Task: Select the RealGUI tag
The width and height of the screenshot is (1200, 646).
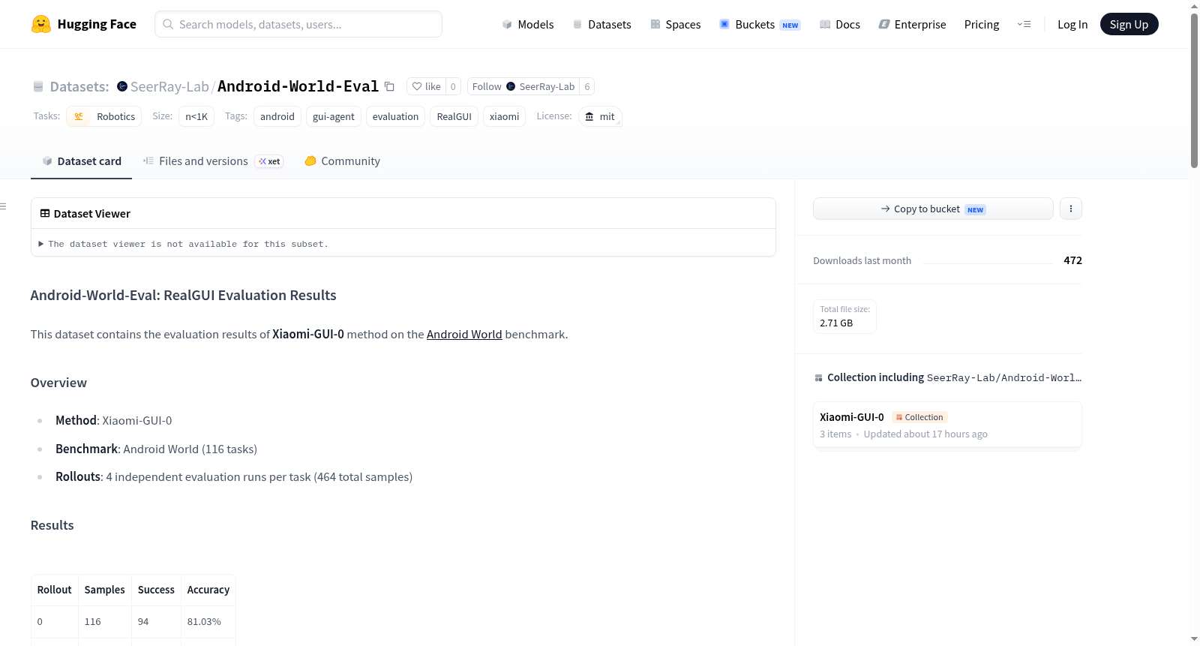Action: coord(454,116)
